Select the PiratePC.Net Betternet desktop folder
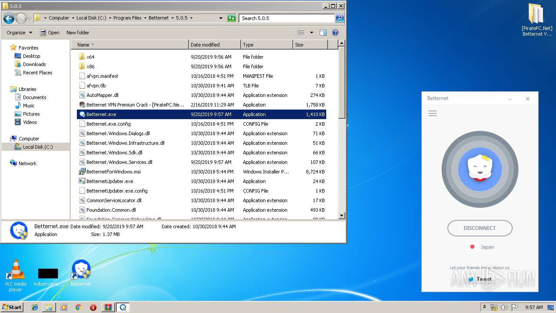Viewport: 556px width, 313px height. click(537, 20)
